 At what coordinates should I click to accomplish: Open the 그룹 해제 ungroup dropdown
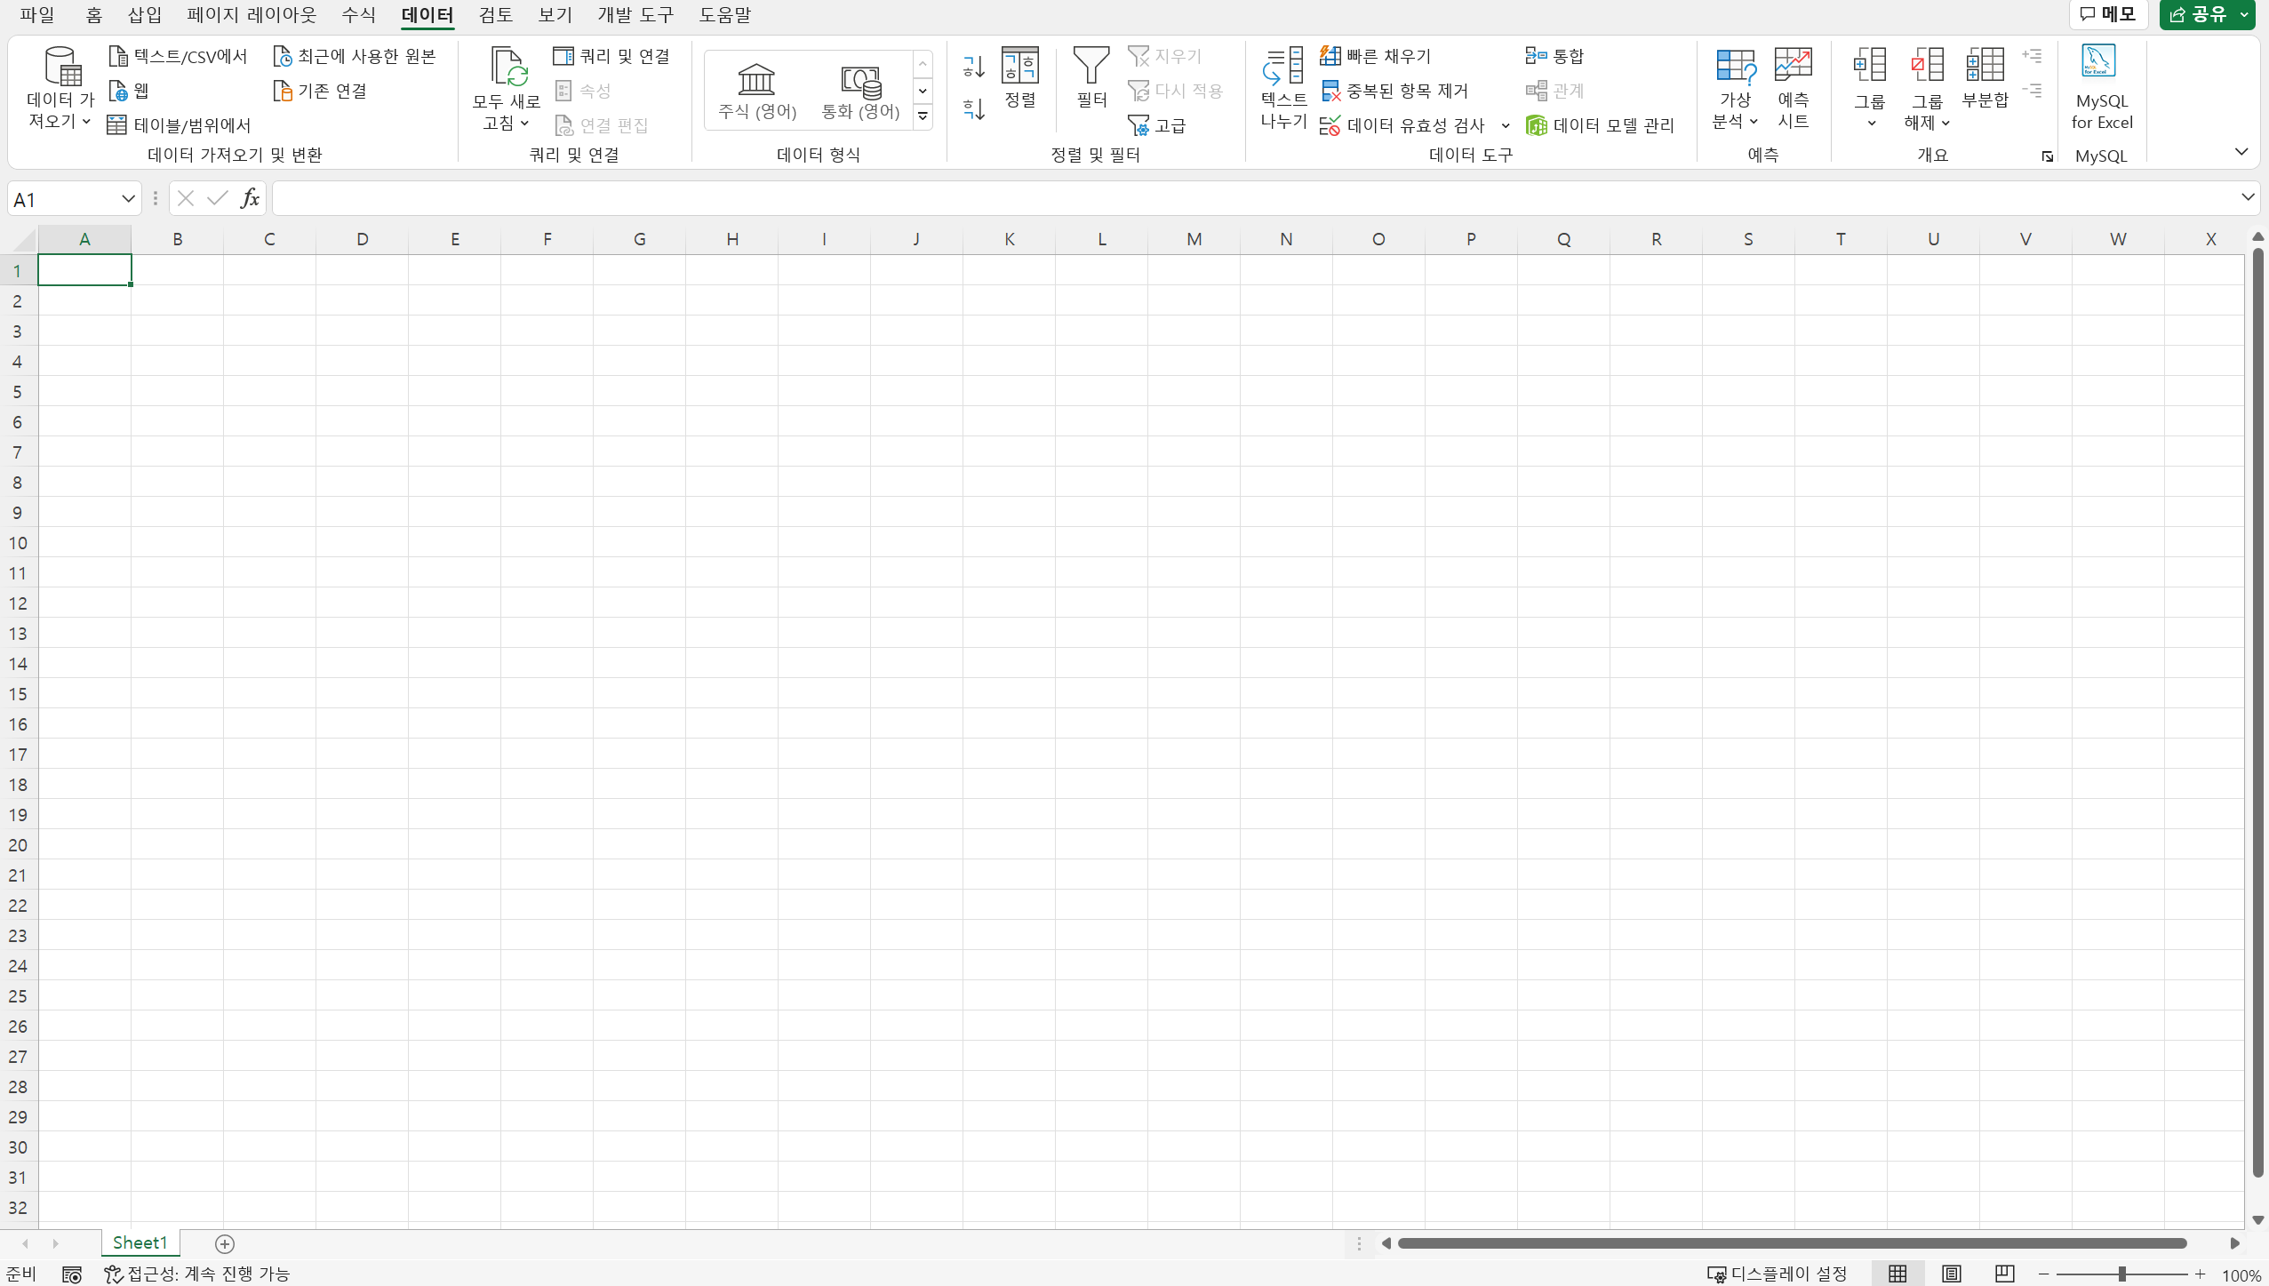1927,88
